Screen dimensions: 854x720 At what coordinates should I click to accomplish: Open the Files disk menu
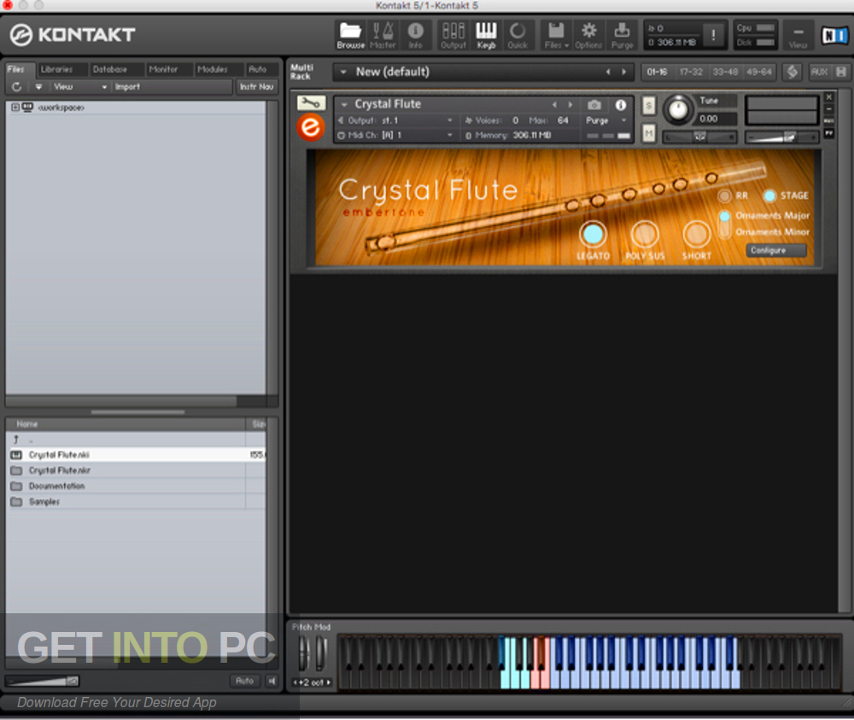click(556, 35)
